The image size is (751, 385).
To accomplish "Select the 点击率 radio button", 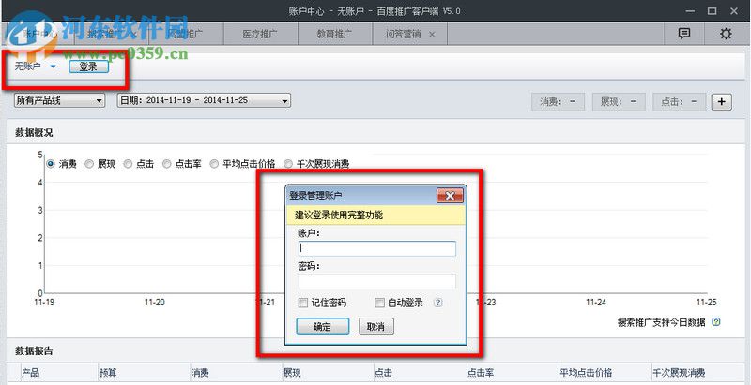I will click(x=167, y=164).
